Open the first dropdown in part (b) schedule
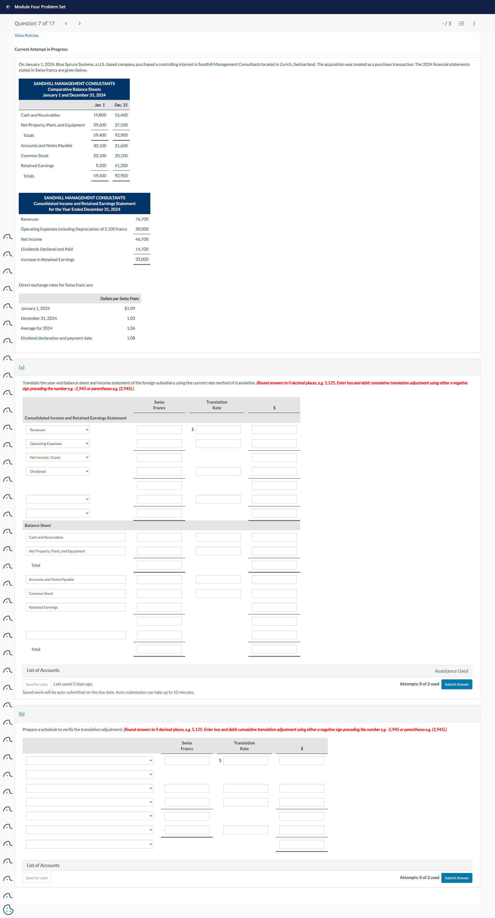 coord(90,761)
